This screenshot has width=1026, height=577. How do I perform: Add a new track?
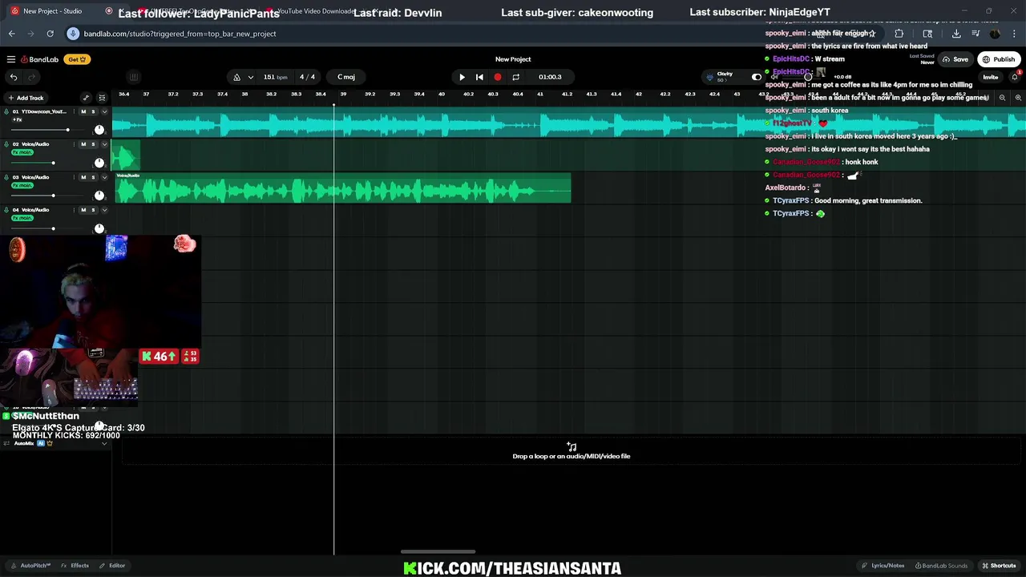(x=26, y=98)
